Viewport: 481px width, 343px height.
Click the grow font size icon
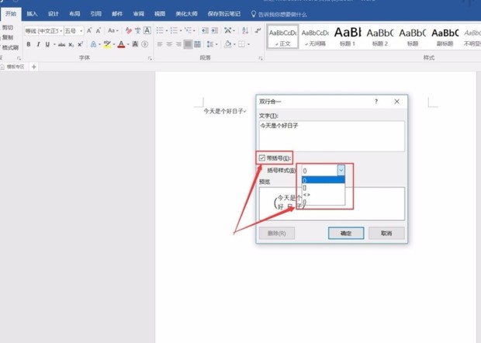[x=89, y=30]
